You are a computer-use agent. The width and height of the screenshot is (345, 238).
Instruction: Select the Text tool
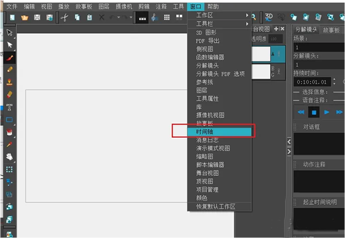tap(9, 107)
